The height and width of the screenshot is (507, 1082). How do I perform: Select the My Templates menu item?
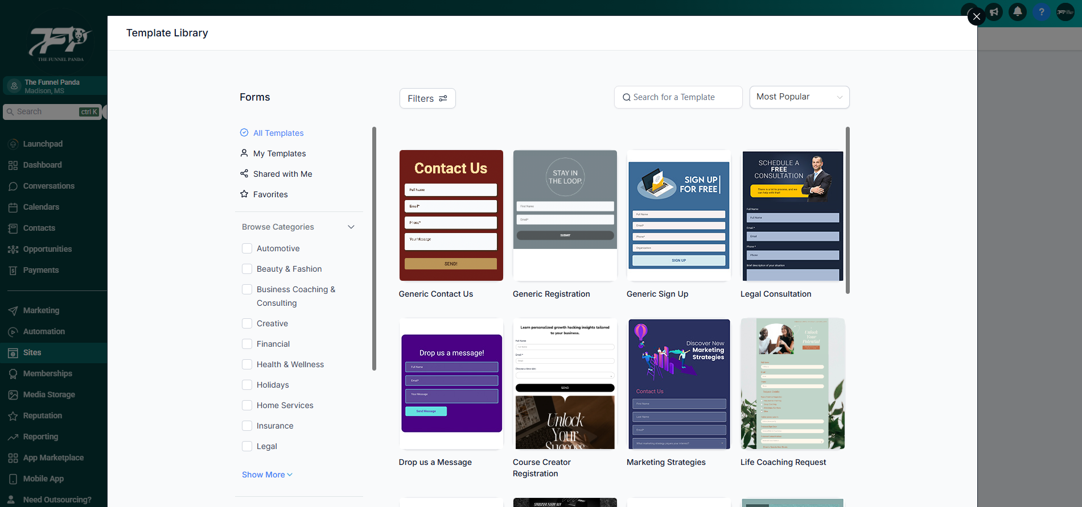coord(279,153)
